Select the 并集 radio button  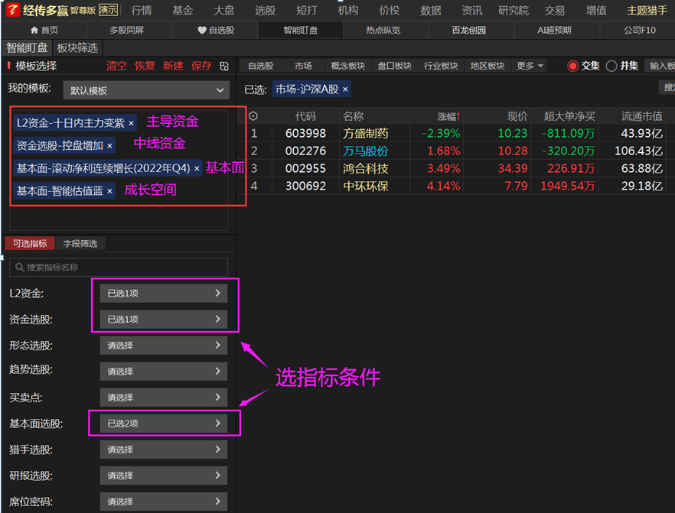coord(611,67)
